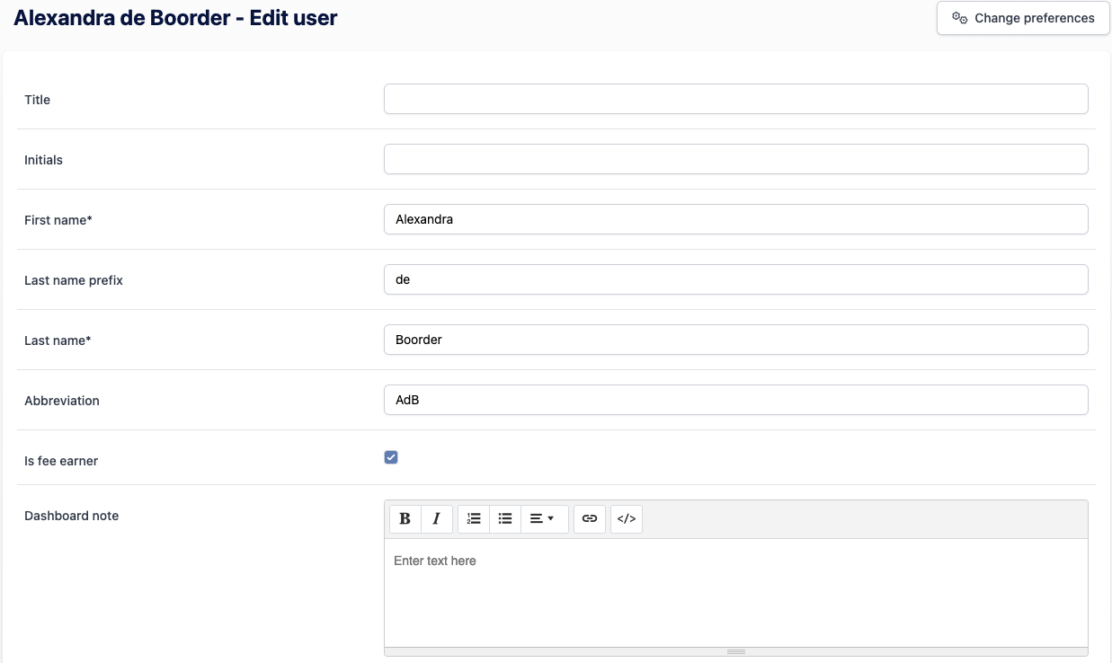1112x663 pixels.
Task: Click the Alexandra de Boorder - Edit user heading
Action: tap(175, 17)
